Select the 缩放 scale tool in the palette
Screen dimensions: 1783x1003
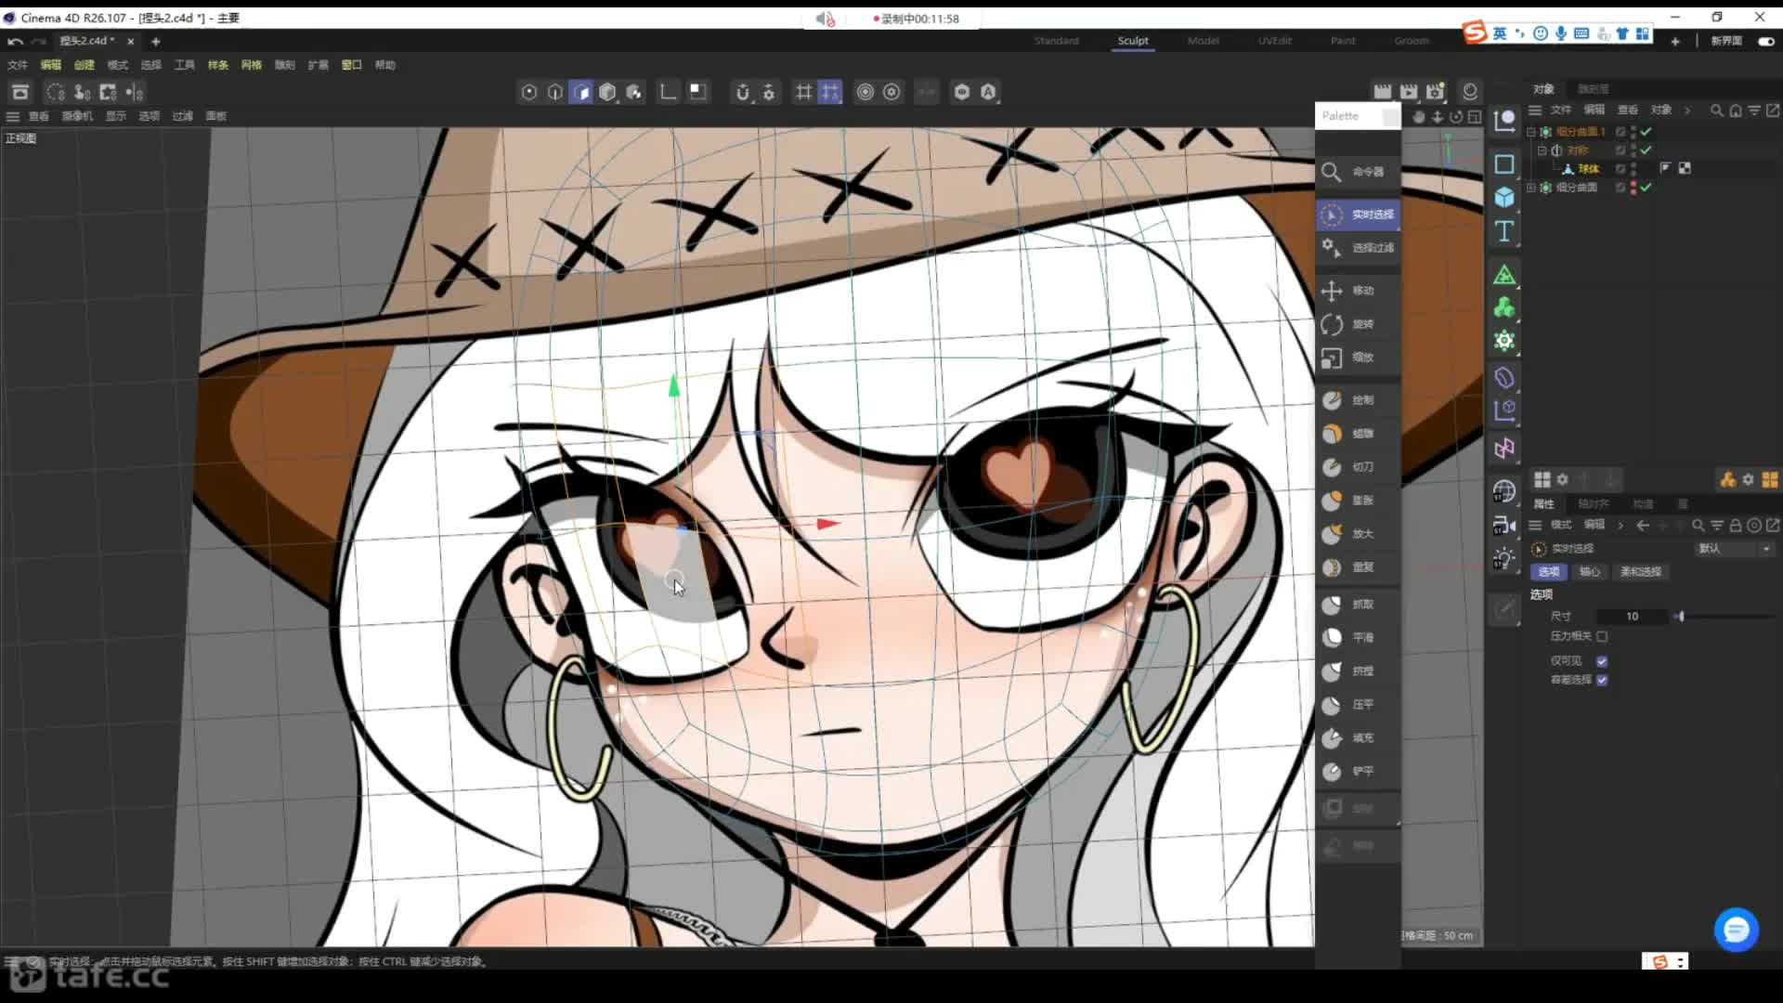tap(1357, 358)
